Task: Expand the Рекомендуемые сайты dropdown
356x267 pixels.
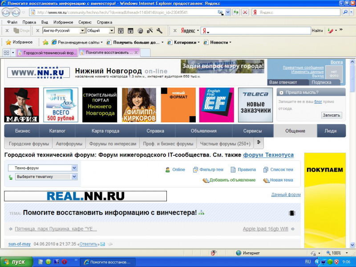Action: (102, 42)
